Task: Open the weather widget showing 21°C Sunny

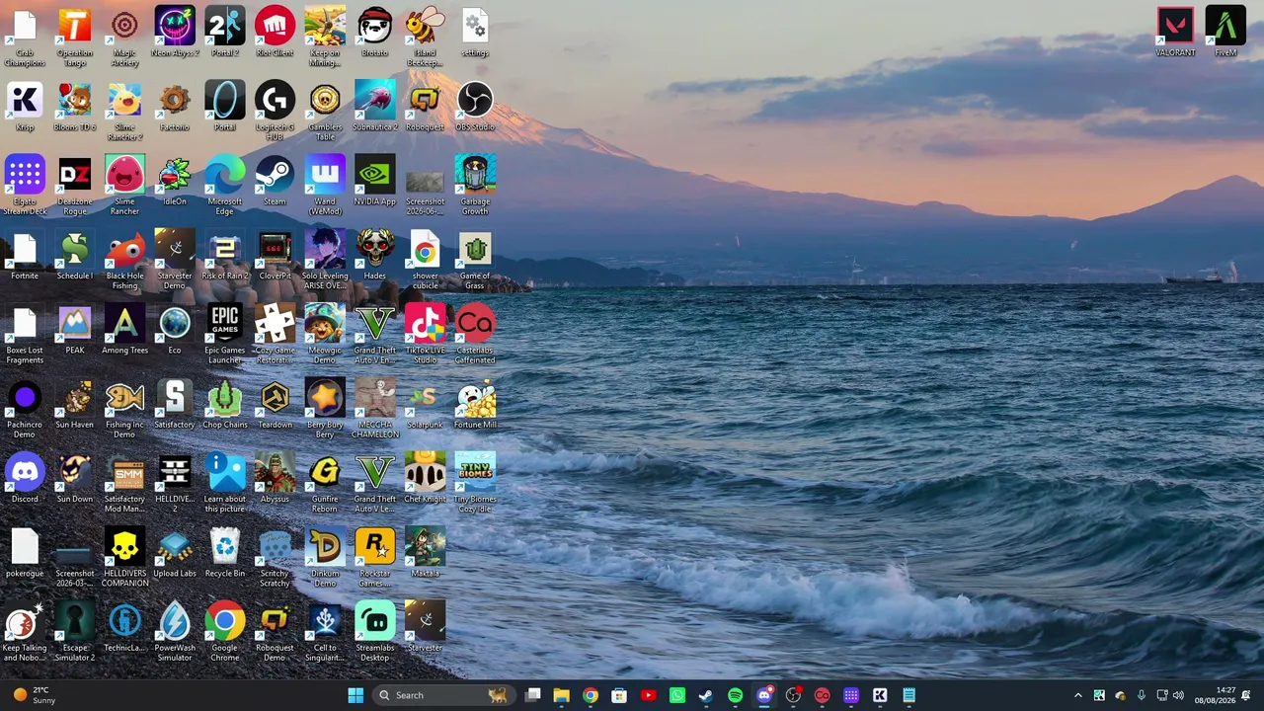Action: (x=36, y=695)
